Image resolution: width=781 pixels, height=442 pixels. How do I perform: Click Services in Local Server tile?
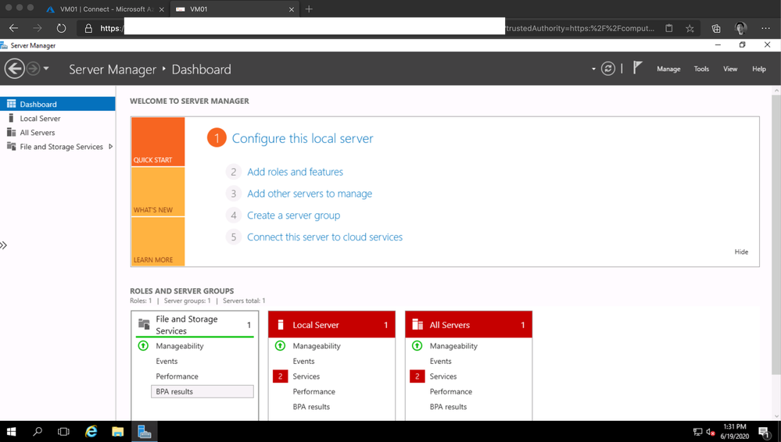pyautogui.click(x=306, y=376)
